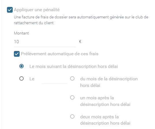Click the 'Le' label text
The width and height of the screenshot is (155, 129).
pyautogui.click(x=32, y=79)
